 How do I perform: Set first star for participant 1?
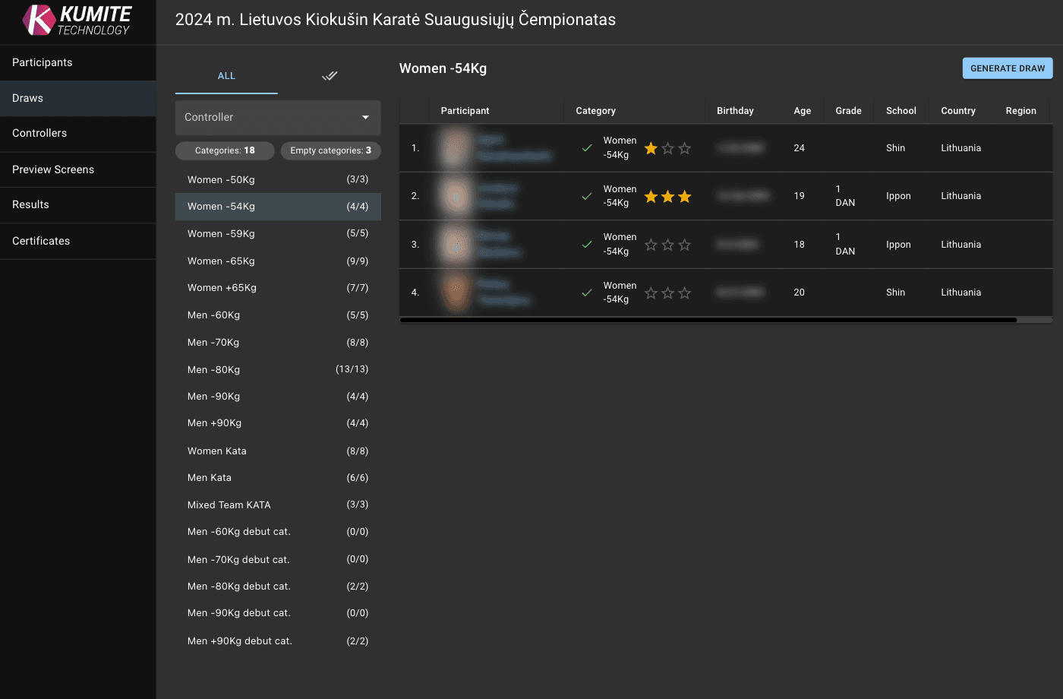click(651, 148)
